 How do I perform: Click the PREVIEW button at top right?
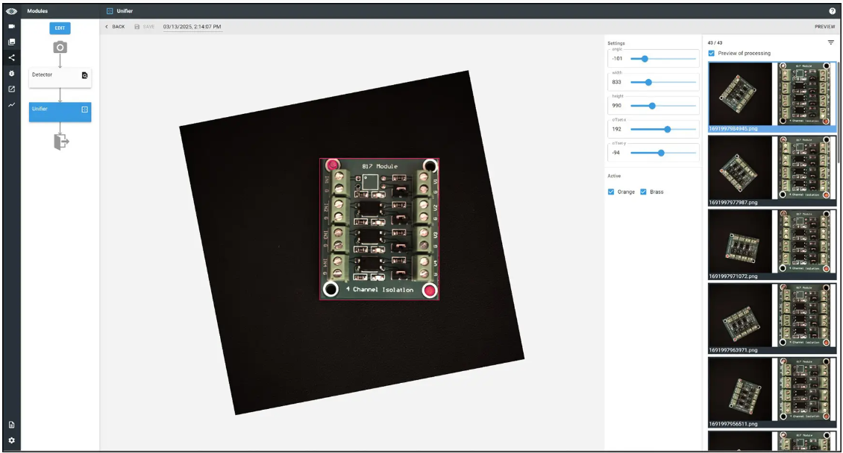coord(824,27)
